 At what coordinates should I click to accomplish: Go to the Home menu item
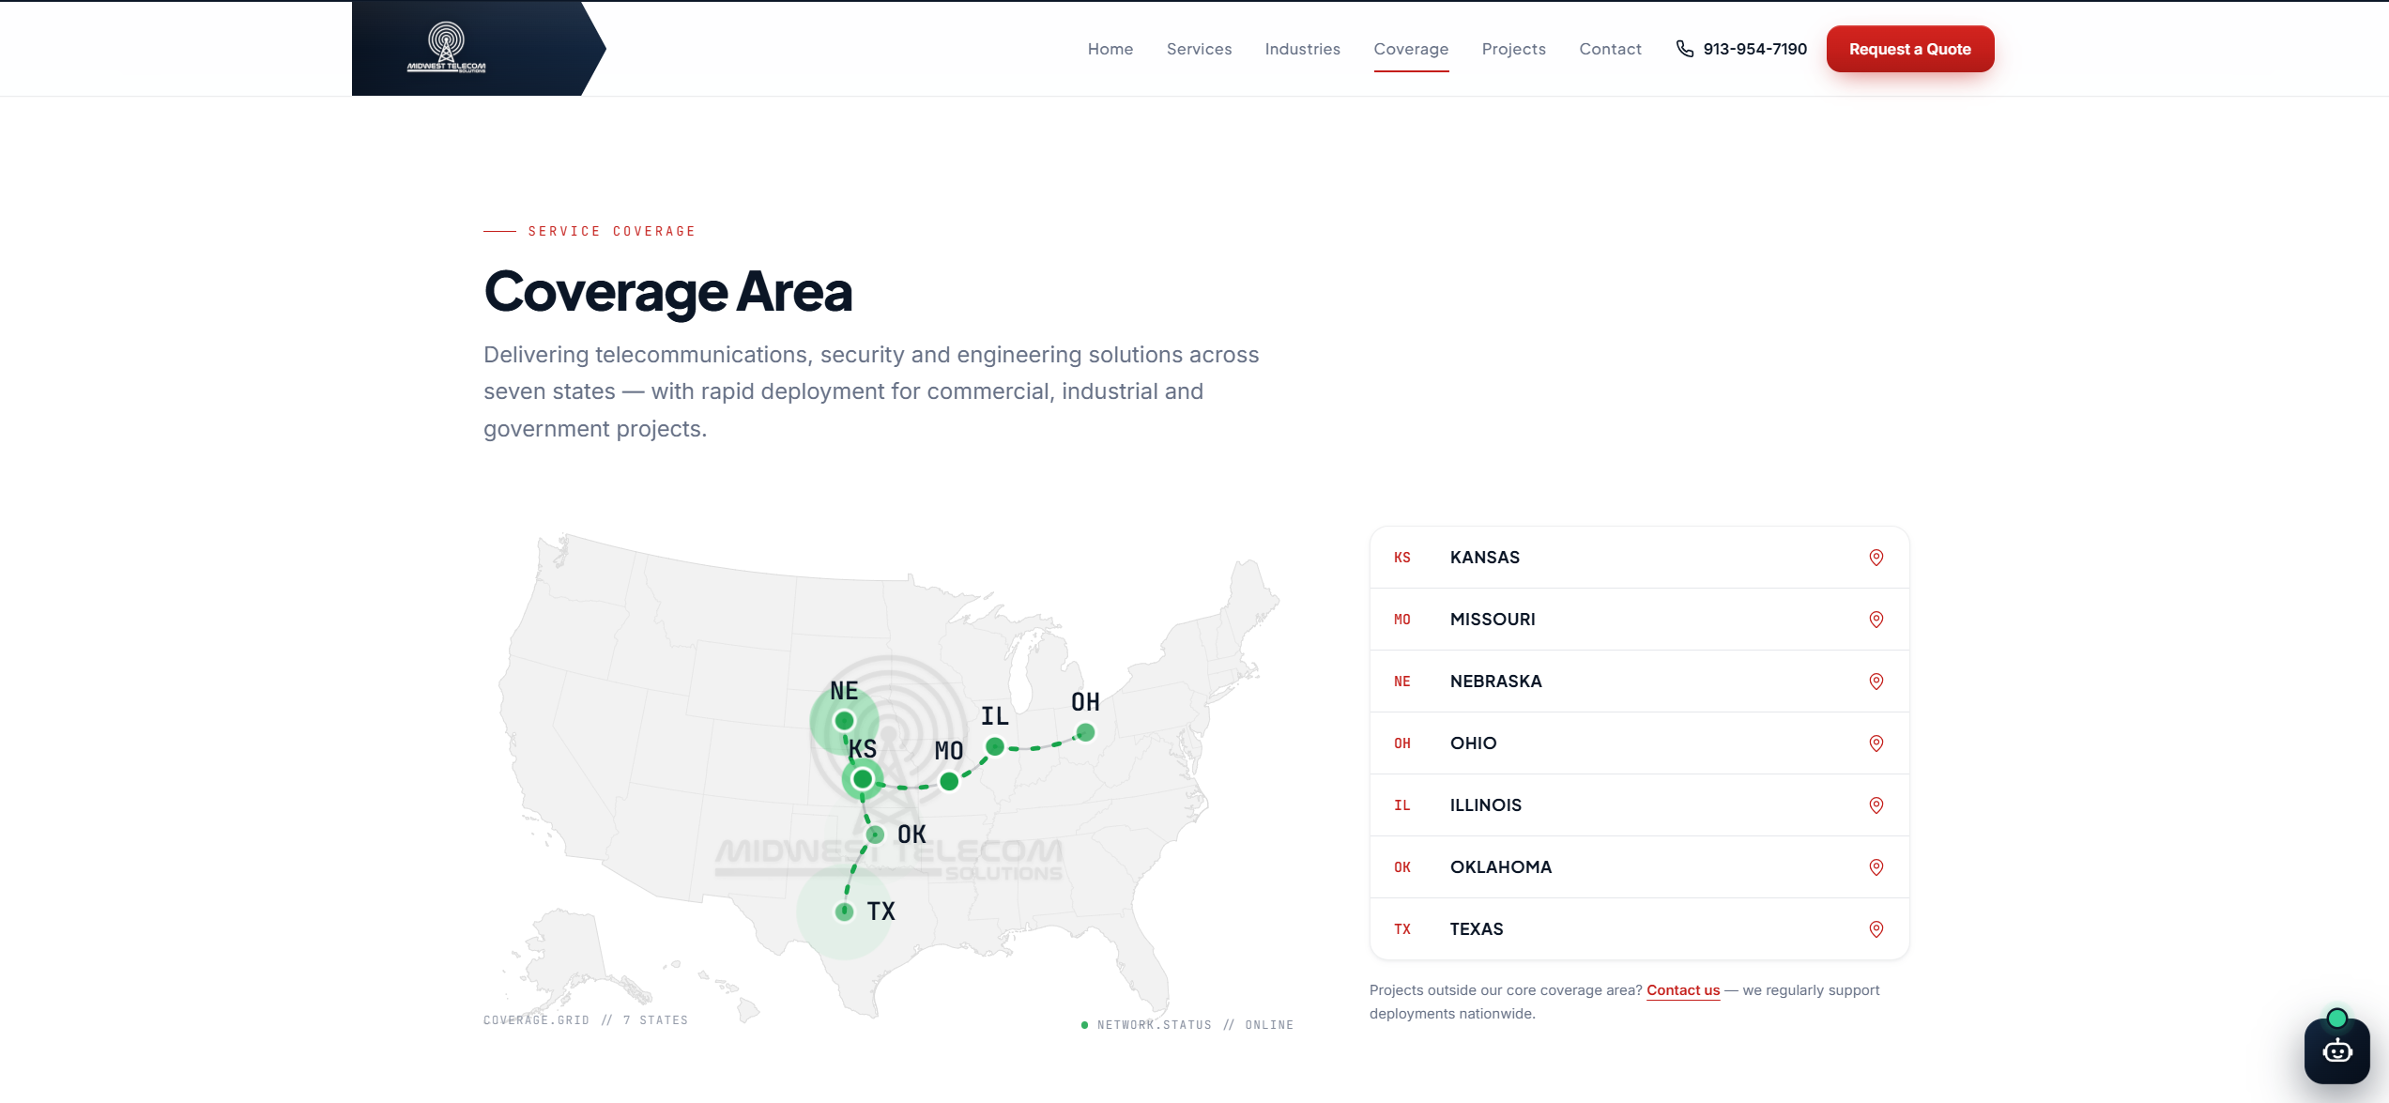(1110, 49)
